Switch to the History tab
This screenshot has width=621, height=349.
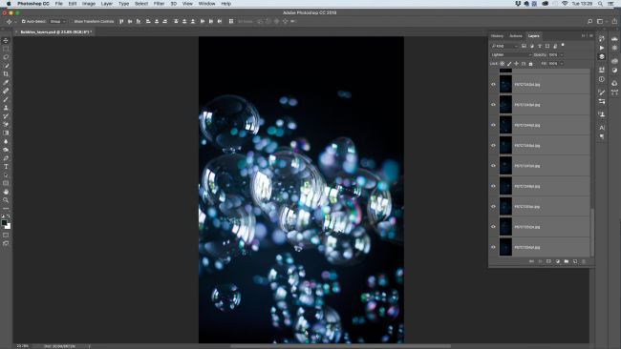497,36
